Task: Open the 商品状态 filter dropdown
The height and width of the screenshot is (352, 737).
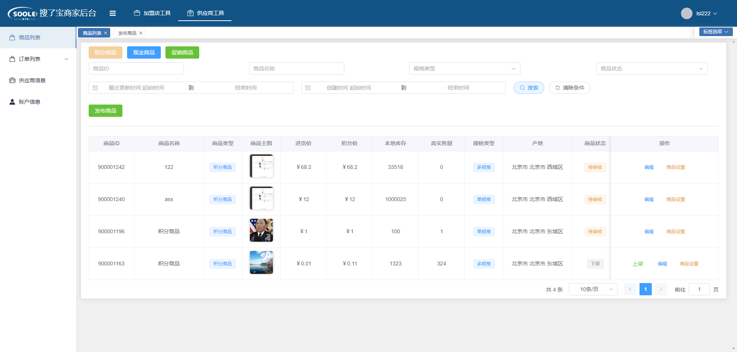Action: pyautogui.click(x=652, y=69)
